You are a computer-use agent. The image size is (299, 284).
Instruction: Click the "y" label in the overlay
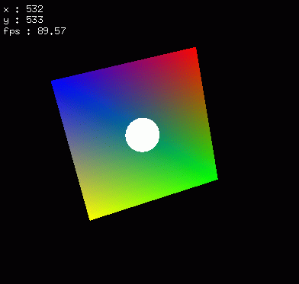[6, 21]
